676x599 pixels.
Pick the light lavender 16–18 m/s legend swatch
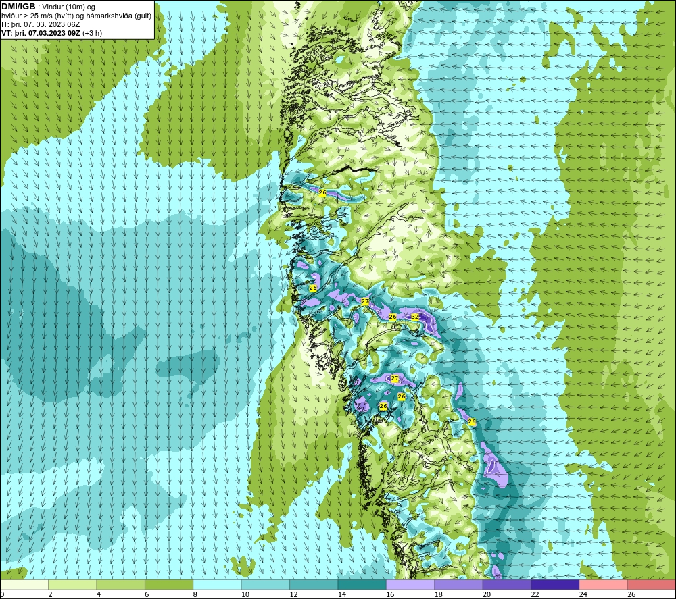410,584
